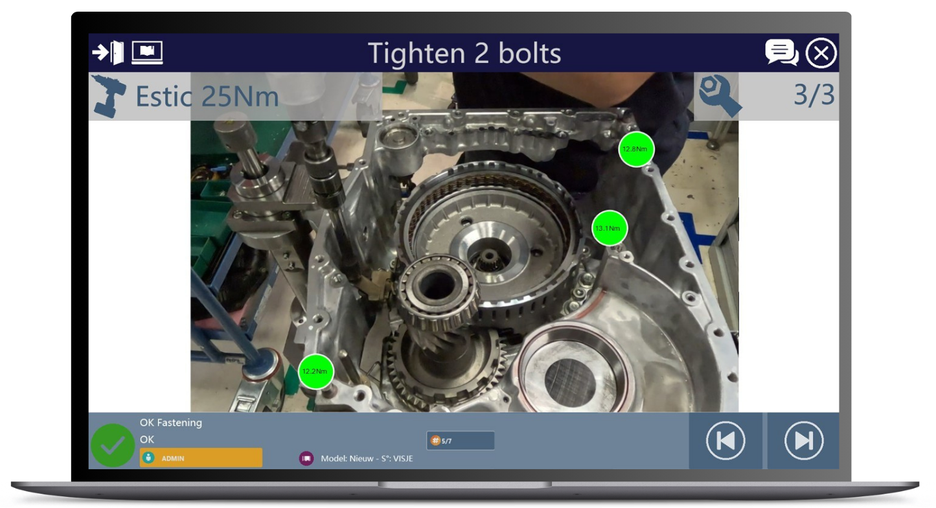The image size is (936, 508).
Task: Click the wrench fastening counter icon
Action: coord(719,96)
